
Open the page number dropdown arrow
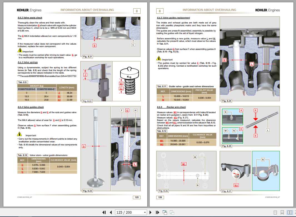point(145,212)
